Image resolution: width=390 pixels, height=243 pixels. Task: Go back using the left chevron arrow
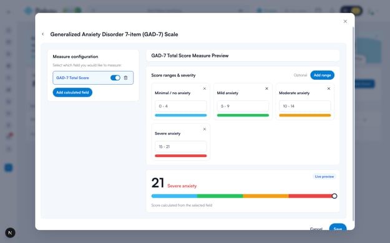pyautogui.click(x=43, y=34)
